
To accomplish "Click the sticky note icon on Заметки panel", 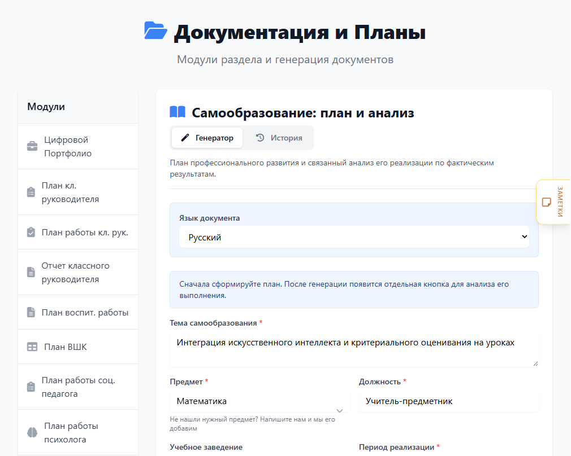I will (x=546, y=202).
